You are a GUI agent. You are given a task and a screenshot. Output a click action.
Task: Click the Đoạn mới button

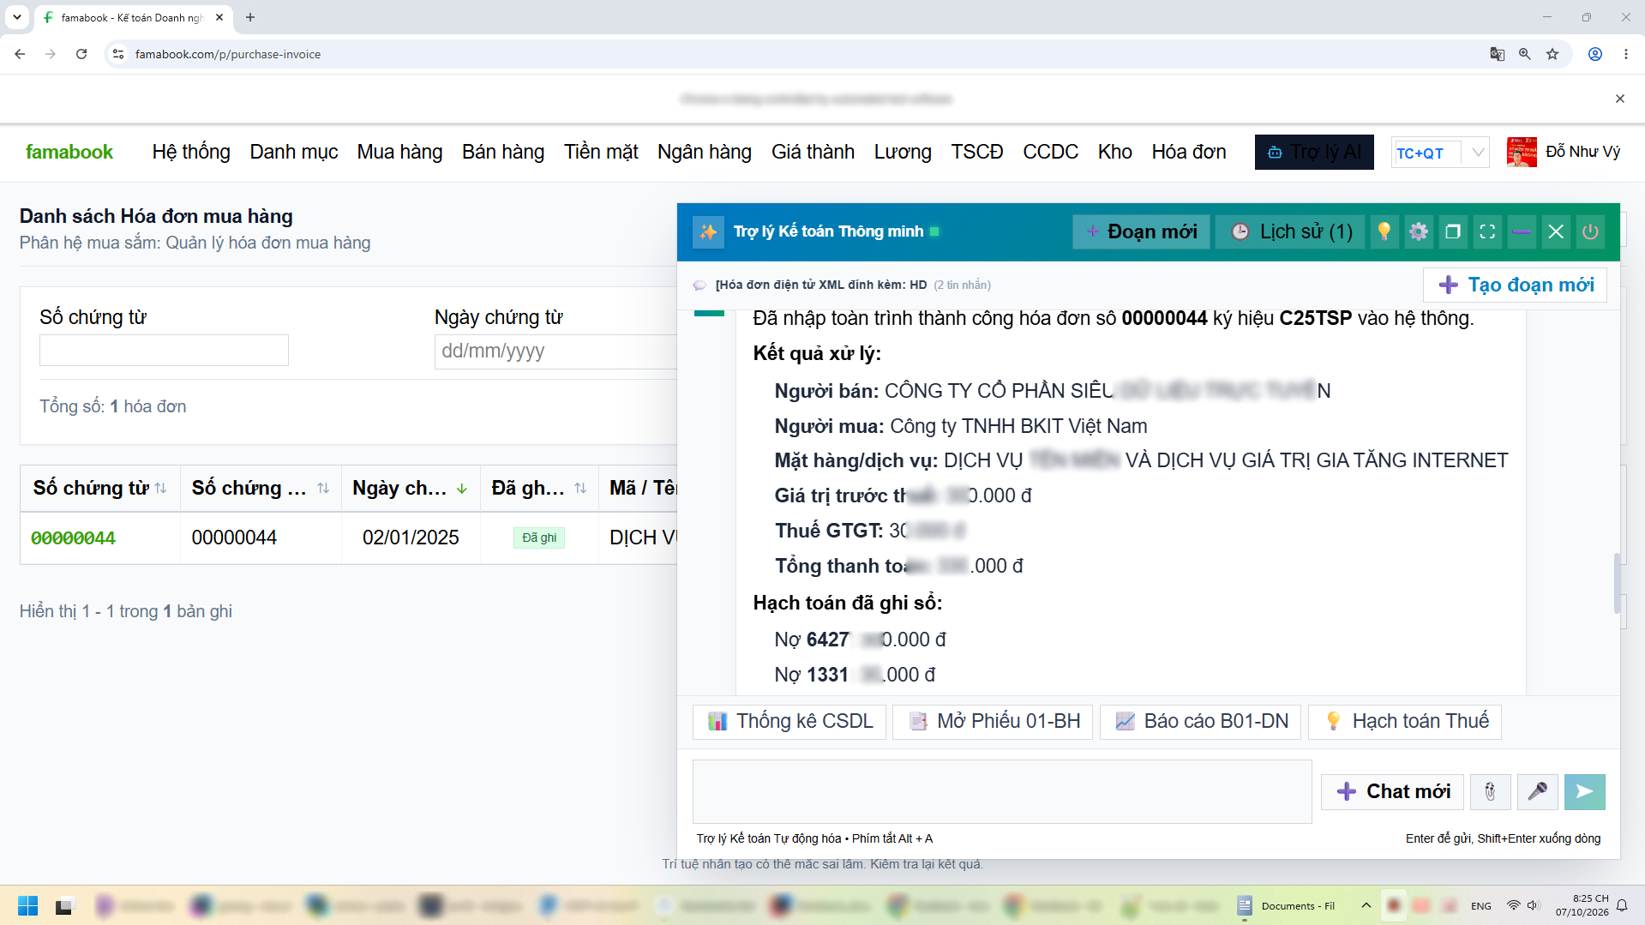[1141, 231]
